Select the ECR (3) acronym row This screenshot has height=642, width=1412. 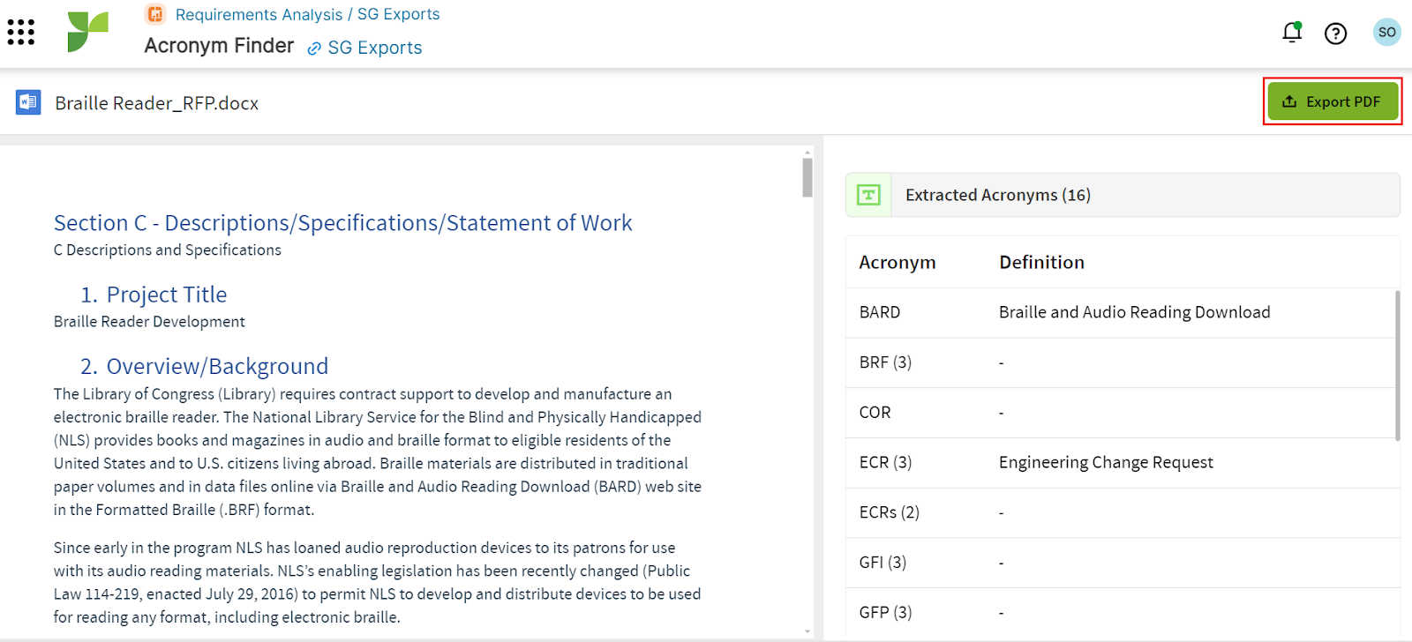pos(1121,462)
